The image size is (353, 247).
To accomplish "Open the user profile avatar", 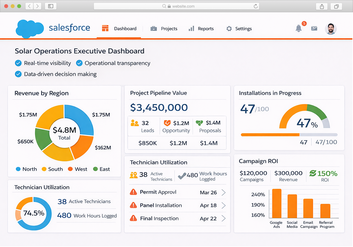I will click(331, 29).
